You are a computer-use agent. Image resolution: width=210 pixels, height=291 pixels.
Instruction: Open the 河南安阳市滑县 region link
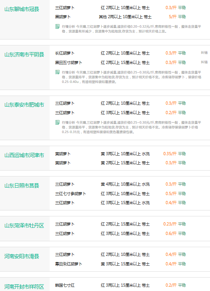pyautogui.click(x=22, y=256)
